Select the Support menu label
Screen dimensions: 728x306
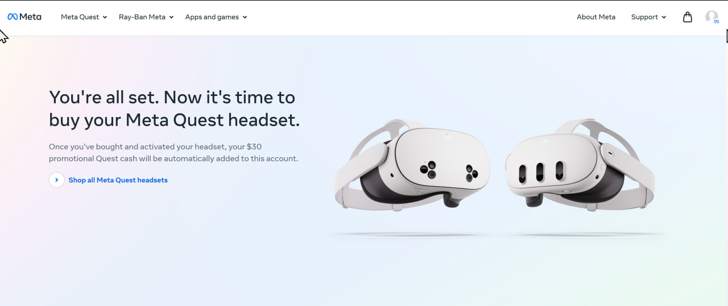click(644, 17)
